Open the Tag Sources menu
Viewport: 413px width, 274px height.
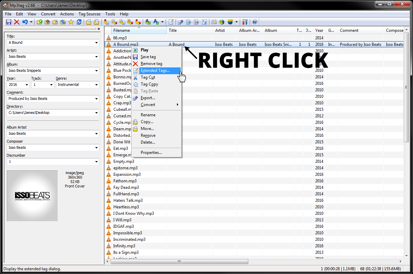pyautogui.click(x=89, y=14)
